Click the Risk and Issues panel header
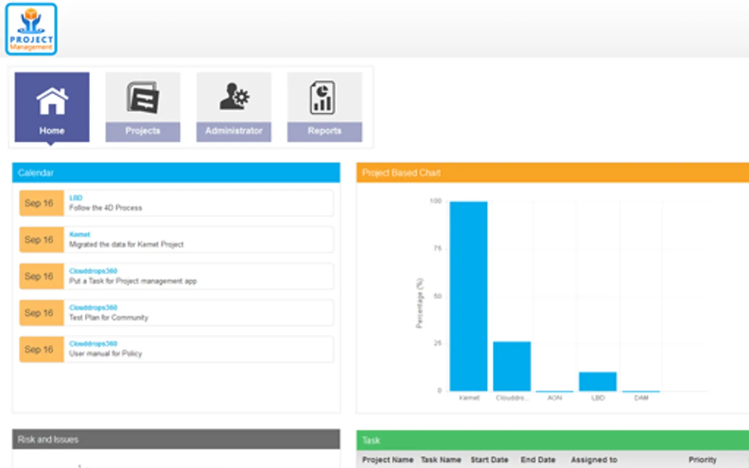This screenshot has width=749, height=468. point(176,439)
